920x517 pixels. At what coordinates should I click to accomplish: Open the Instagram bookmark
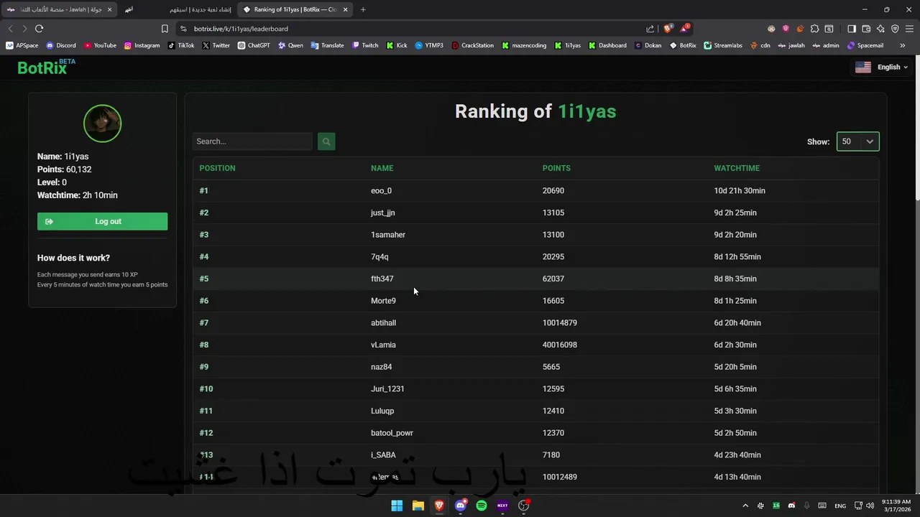click(142, 45)
